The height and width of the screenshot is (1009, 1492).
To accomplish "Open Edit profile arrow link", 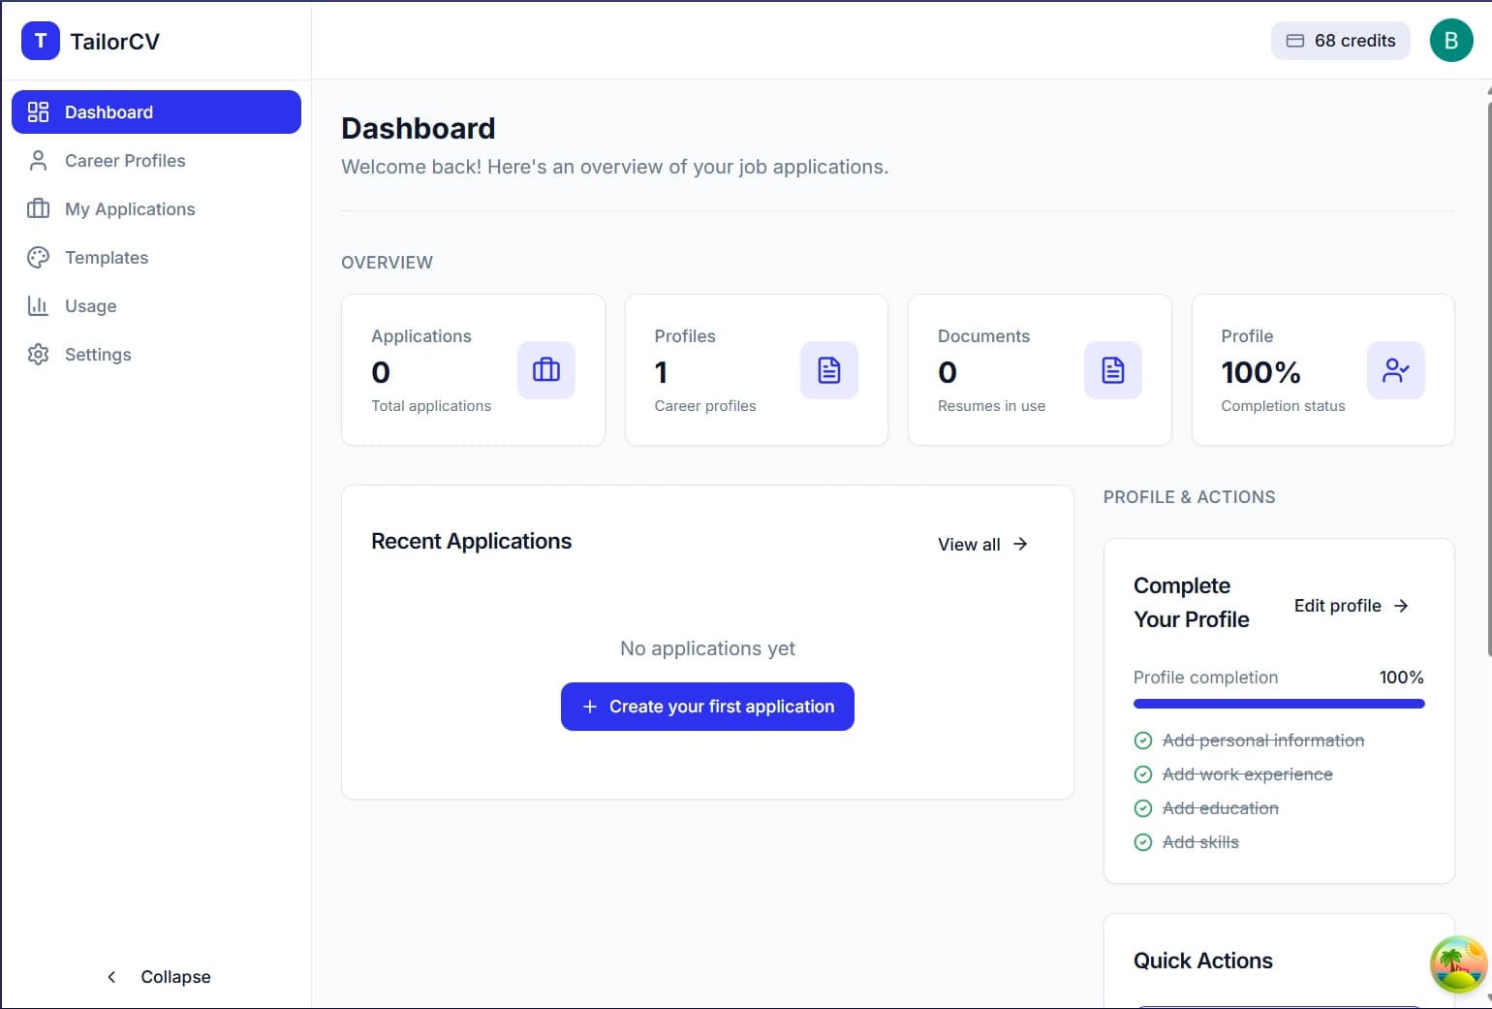I will point(1401,606).
